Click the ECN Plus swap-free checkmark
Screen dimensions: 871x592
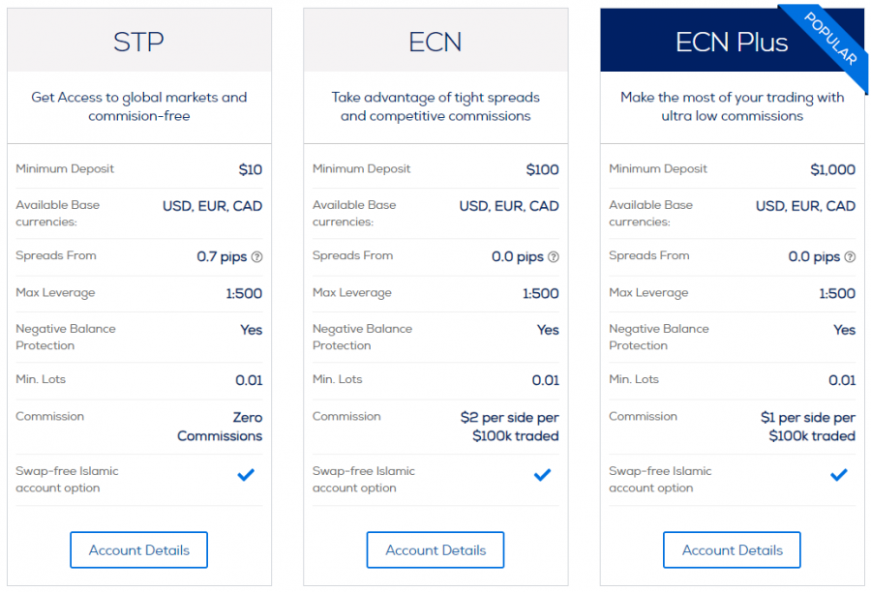pos(839,475)
